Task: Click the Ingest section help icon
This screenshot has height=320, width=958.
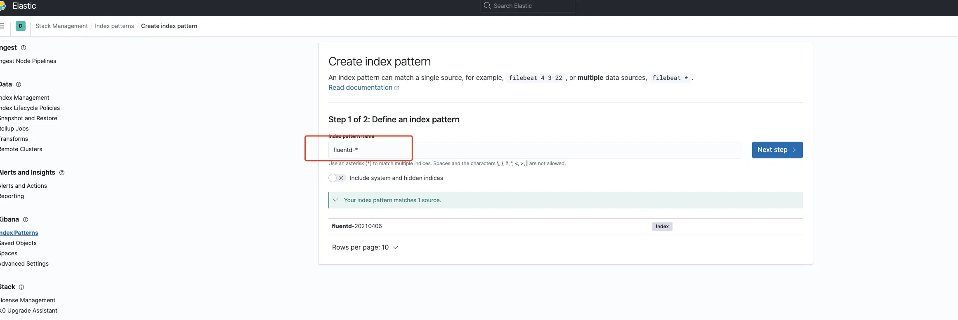Action: (x=24, y=48)
